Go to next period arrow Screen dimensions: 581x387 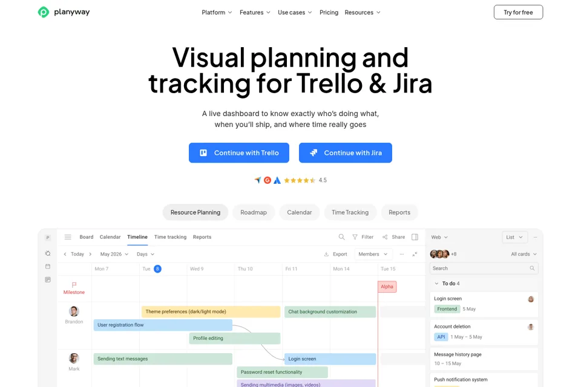pos(90,254)
